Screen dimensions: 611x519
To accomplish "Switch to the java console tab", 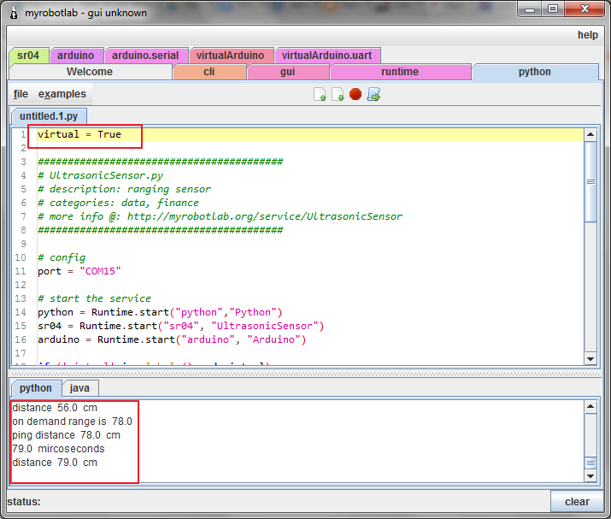I will coord(79,388).
